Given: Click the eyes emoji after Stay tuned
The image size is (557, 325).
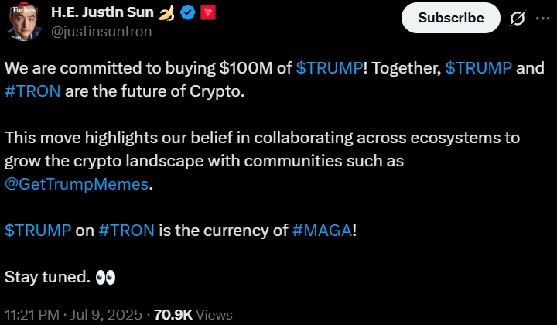Looking at the screenshot, I should click(105, 276).
